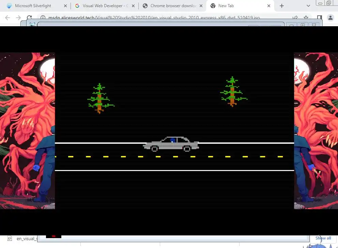Share this page icon

(x=295, y=18)
